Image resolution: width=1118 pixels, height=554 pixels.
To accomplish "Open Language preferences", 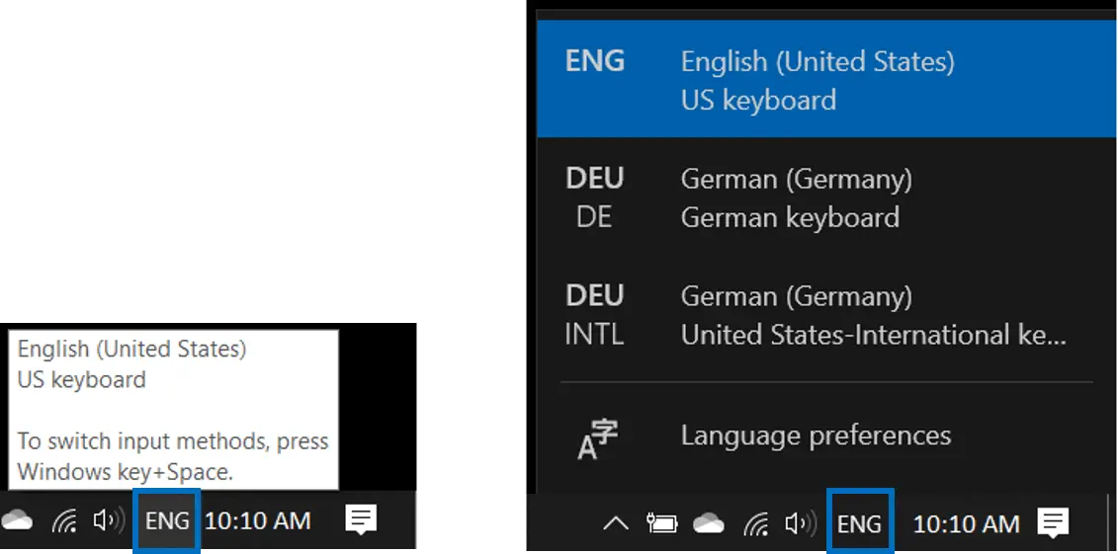I will click(x=827, y=435).
